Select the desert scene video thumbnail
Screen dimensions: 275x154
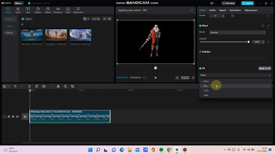56,35
